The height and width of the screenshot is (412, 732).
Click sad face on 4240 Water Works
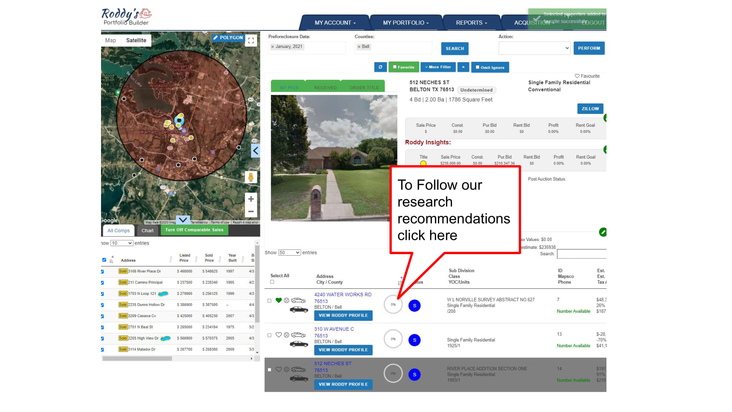pos(287,300)
